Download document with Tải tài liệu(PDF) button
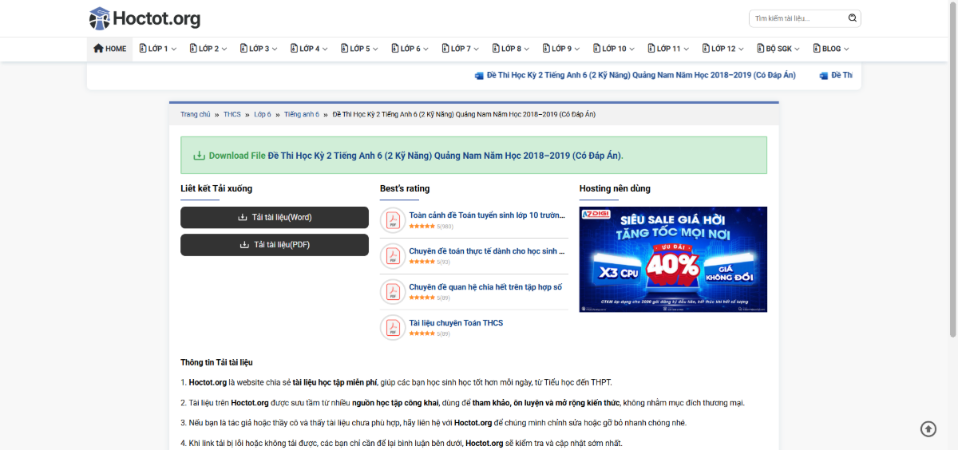This screenshot has width=958, height=450. (x=275, y=245)
